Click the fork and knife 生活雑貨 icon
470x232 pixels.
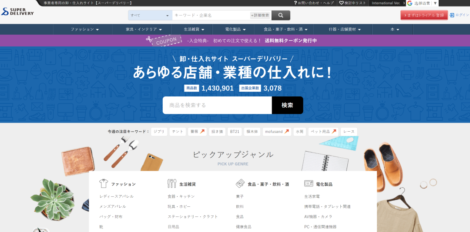click(x=172, y=183)
